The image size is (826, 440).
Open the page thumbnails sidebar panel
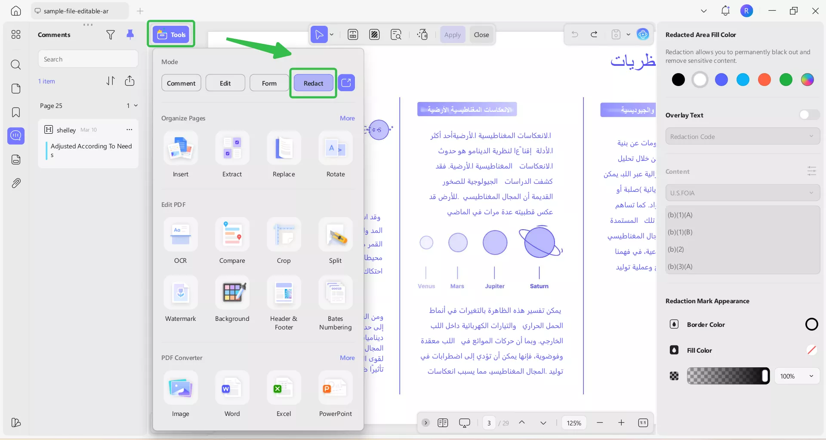(16, 89)
